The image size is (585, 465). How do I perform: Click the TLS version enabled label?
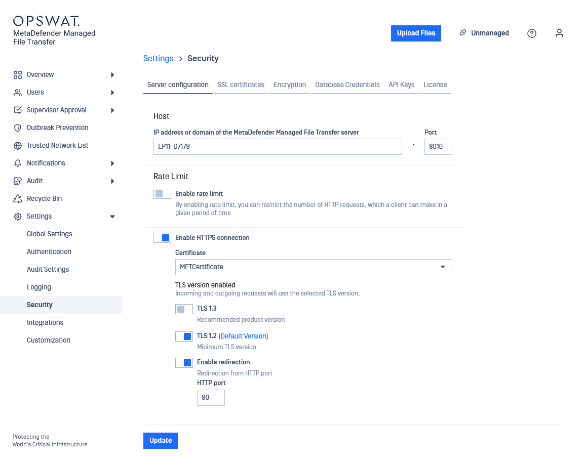[205, 285]
